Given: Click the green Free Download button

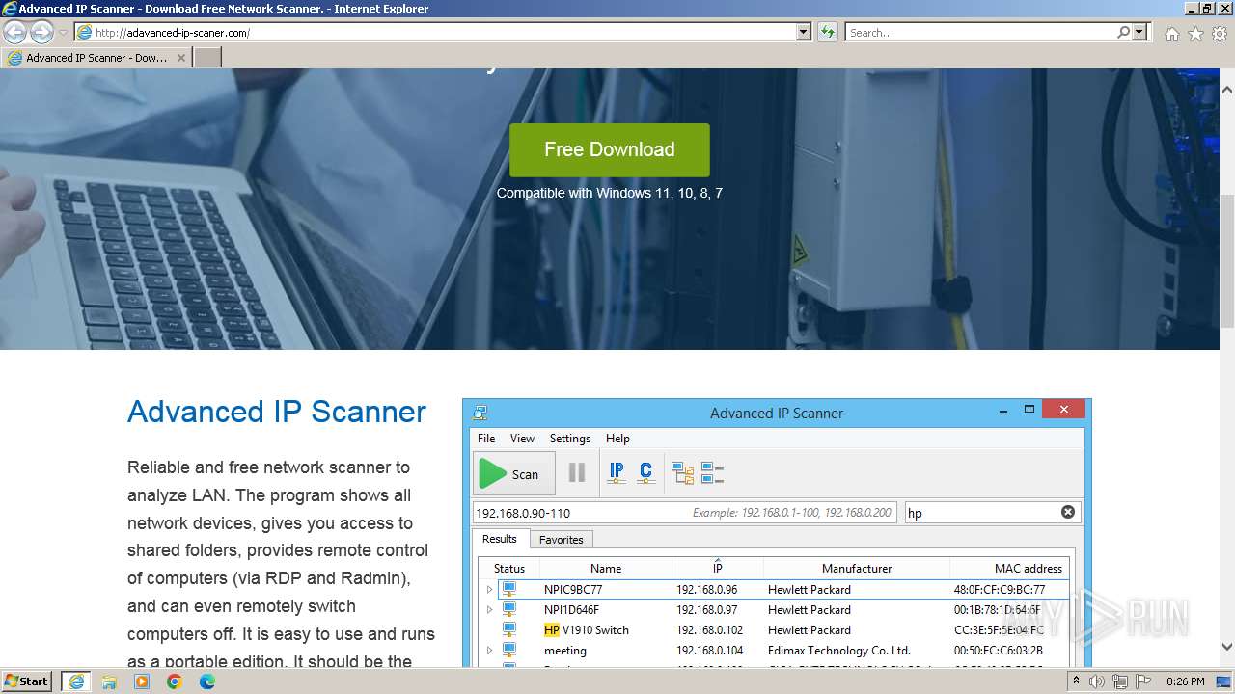Looking at the screenshot, I should 610,149.
